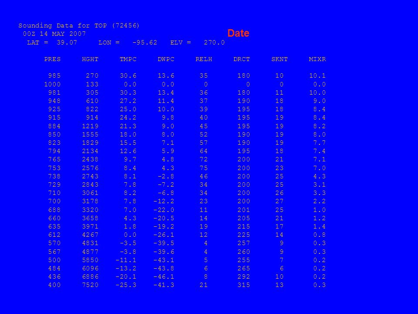Viewport: 418px width, 314px height.
Task: Click dewpoint value -22.0
Action: (x=164, y=210)
